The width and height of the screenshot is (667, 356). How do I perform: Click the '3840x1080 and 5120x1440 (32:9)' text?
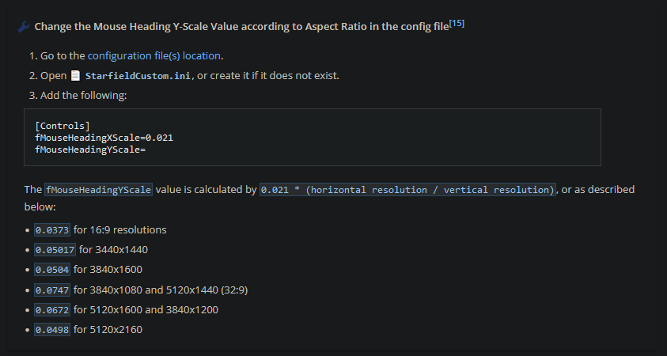[169, 290]
